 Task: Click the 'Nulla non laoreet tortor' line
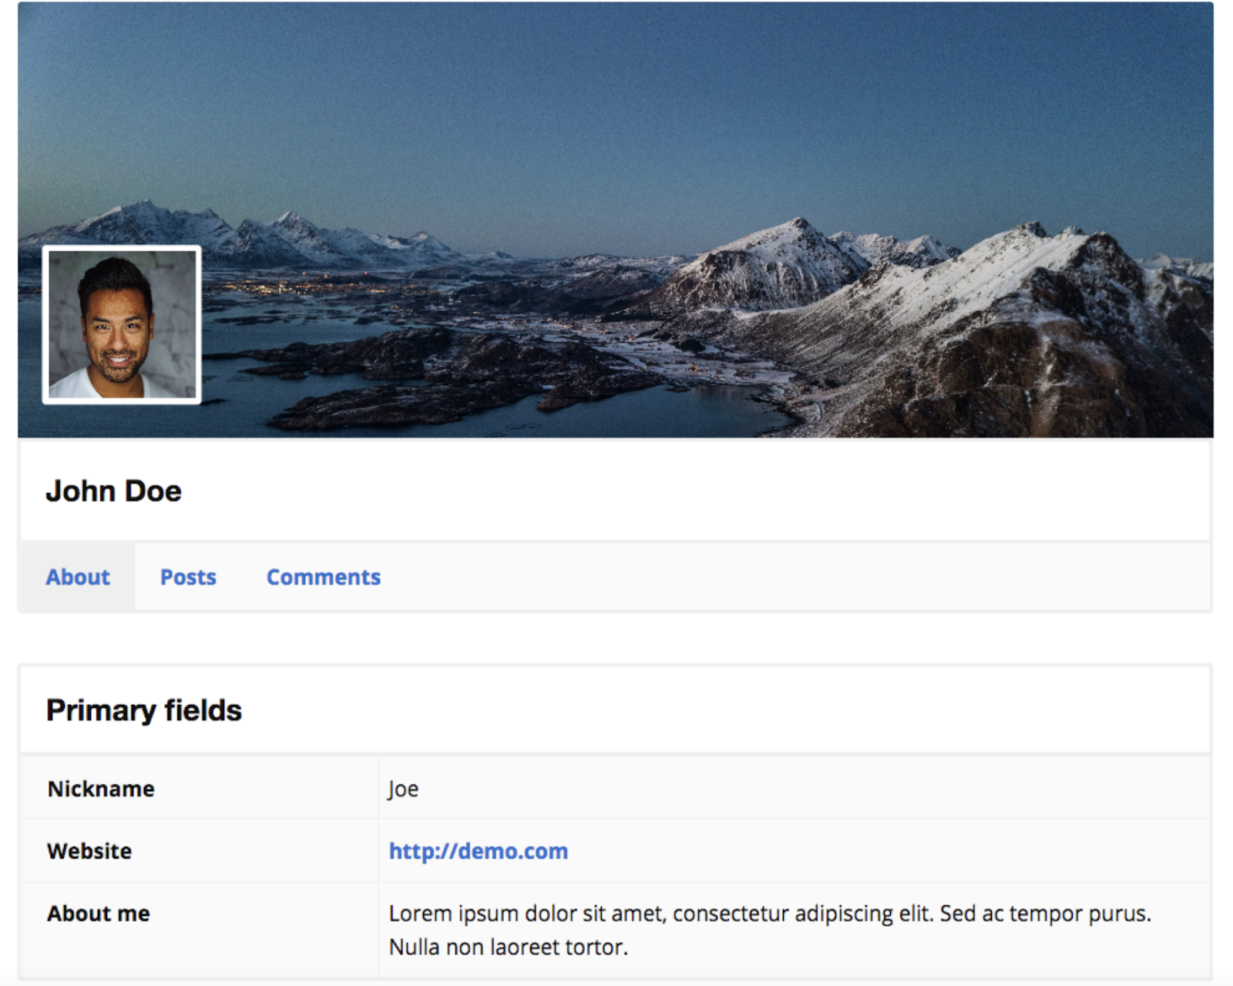tap(508, 947)
